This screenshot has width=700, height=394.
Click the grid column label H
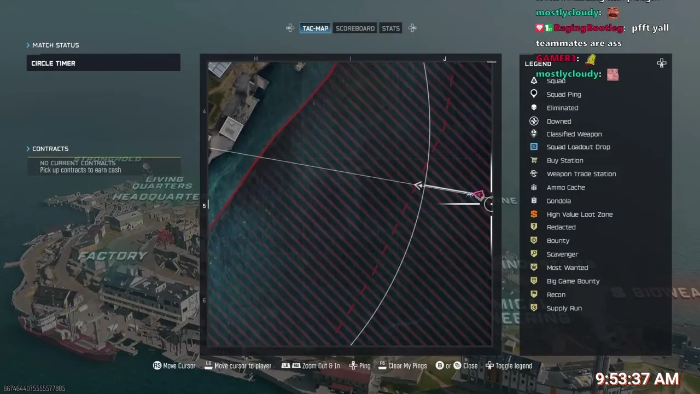256,59
